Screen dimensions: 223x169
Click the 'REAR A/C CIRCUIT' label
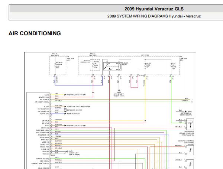point(74,114)
